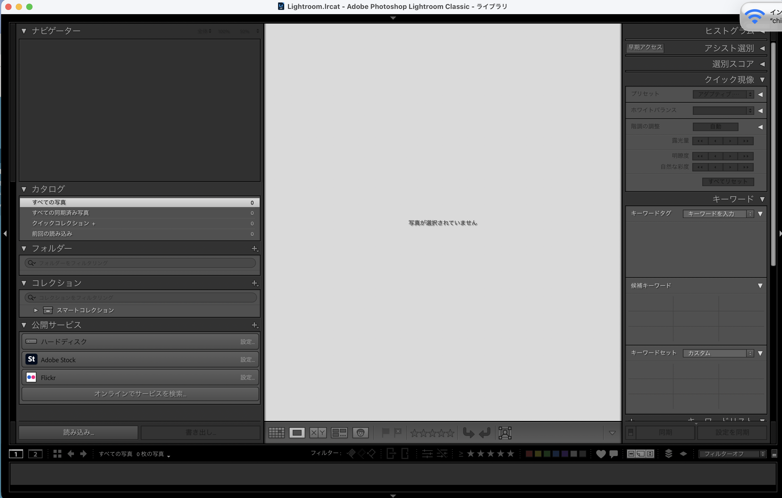Viewport: 782px width, 498px height.
Task: Filter by liked heart icon
Action: pyautogui.click(x=601, y=454)
